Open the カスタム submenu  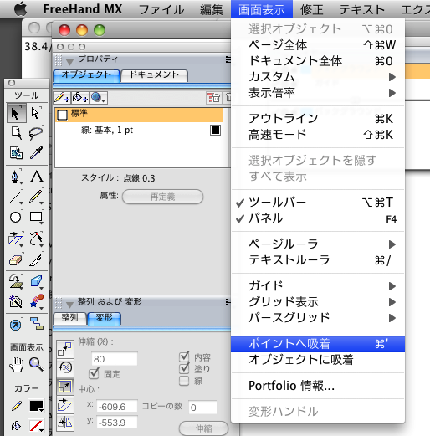coord(318,77)
